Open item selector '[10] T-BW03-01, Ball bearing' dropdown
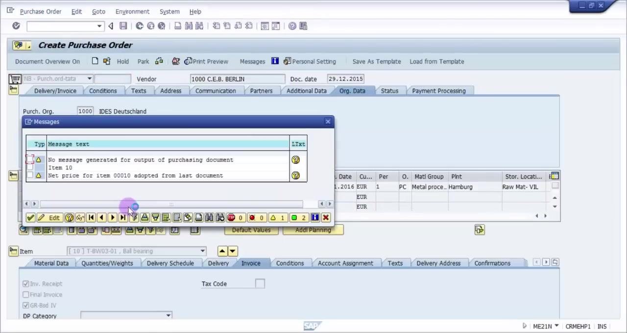 click(202, 251)
